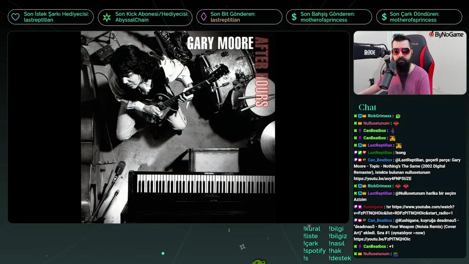
Task: Click the +1 chat message text
Action: (x=391, y=246)
